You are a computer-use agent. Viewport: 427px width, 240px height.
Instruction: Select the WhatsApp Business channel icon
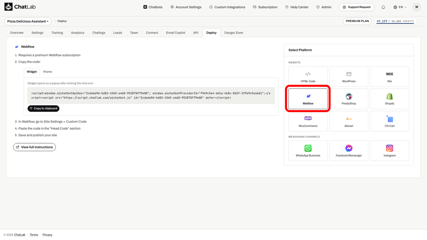[308, 148]
